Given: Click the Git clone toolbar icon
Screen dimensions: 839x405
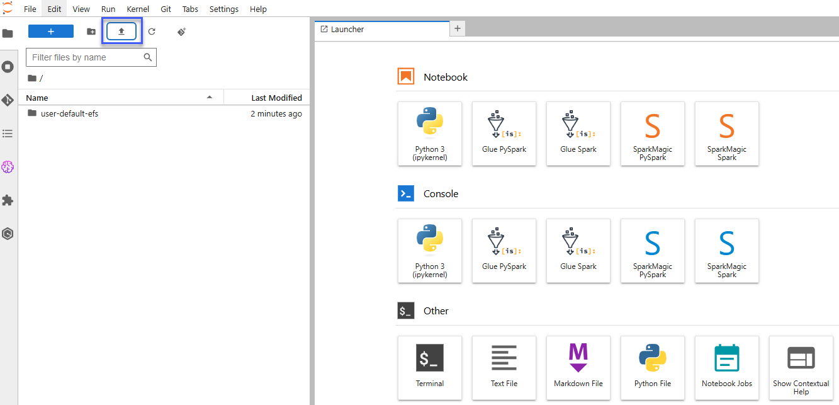Looking at the screenshot, I should pos(181,31).
